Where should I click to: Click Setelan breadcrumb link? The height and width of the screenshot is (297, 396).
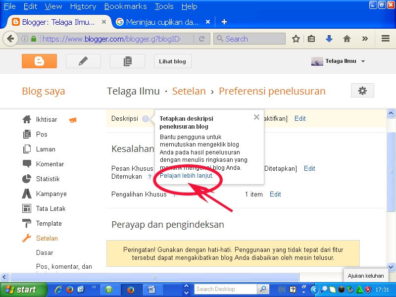pos(189,91)
